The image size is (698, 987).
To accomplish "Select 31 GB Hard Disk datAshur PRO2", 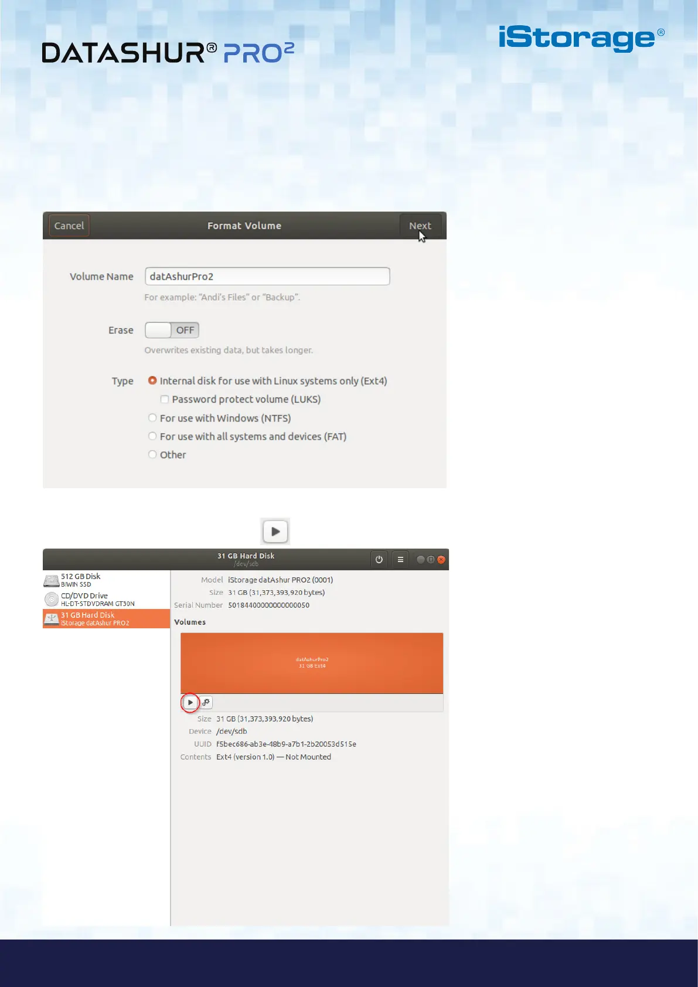I will click(106, 618).
